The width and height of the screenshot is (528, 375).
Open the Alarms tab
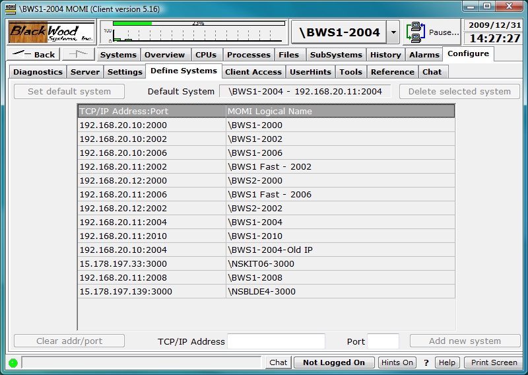coord(424,55)
